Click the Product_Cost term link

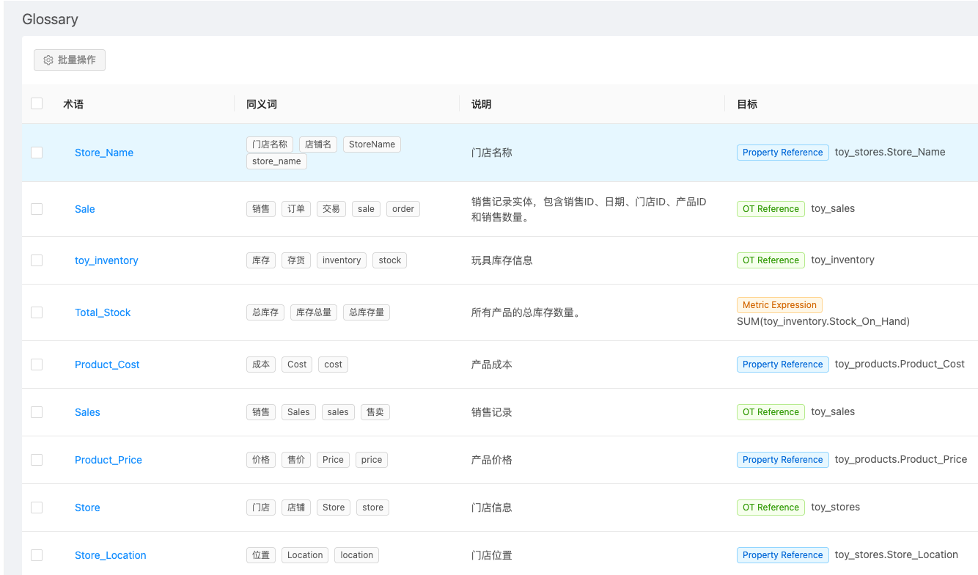[x=107, y=365]
